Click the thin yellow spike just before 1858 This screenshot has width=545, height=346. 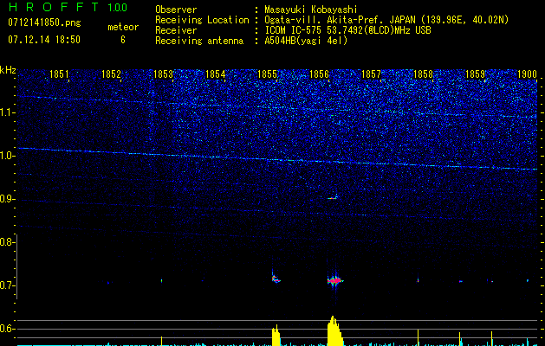coord(418,337)
